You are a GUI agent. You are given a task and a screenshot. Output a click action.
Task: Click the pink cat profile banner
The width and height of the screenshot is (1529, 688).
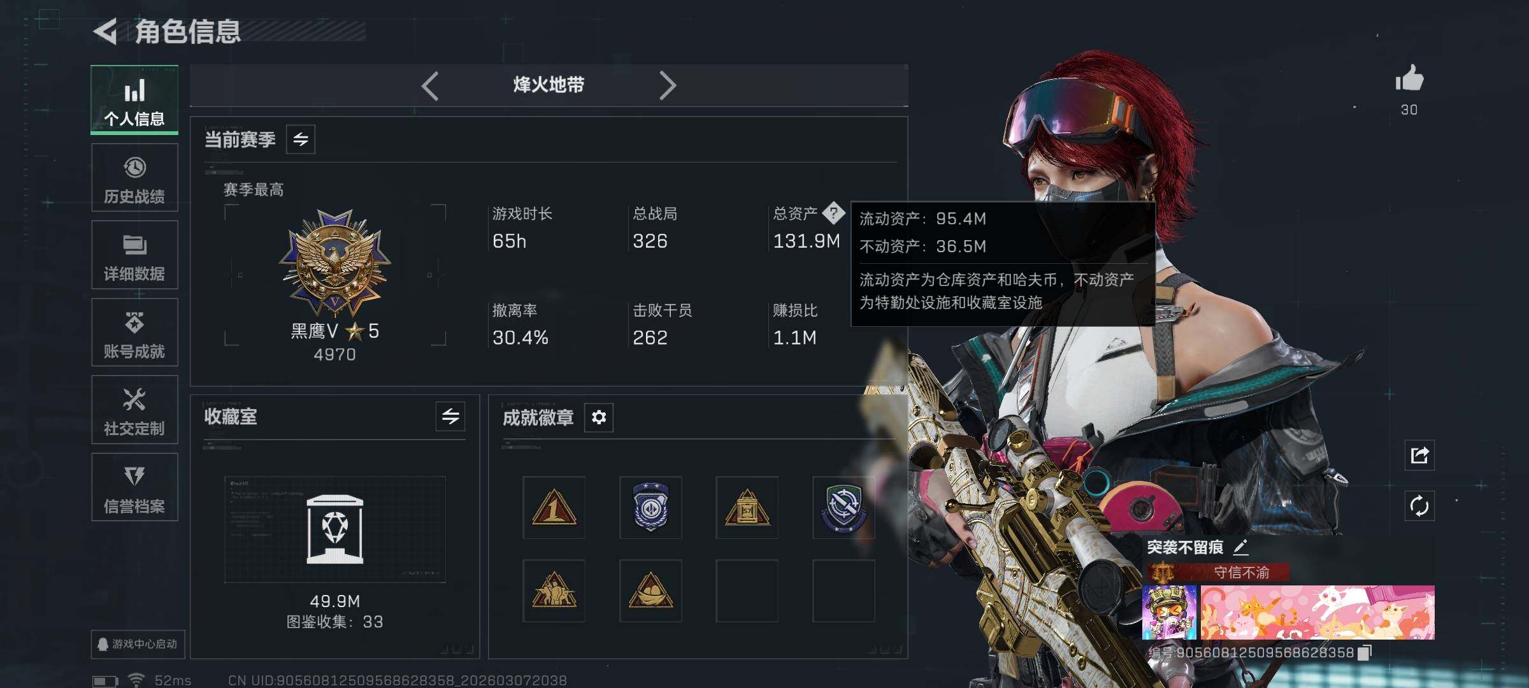[x=1317, y=612]
